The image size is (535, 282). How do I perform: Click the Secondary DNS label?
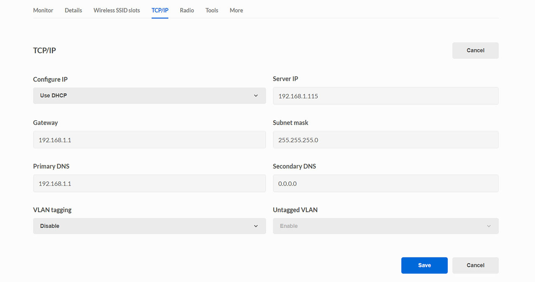294,166
